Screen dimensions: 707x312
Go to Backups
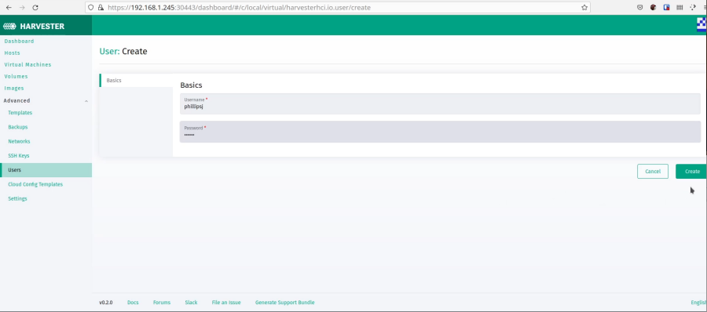pos(17,127)
